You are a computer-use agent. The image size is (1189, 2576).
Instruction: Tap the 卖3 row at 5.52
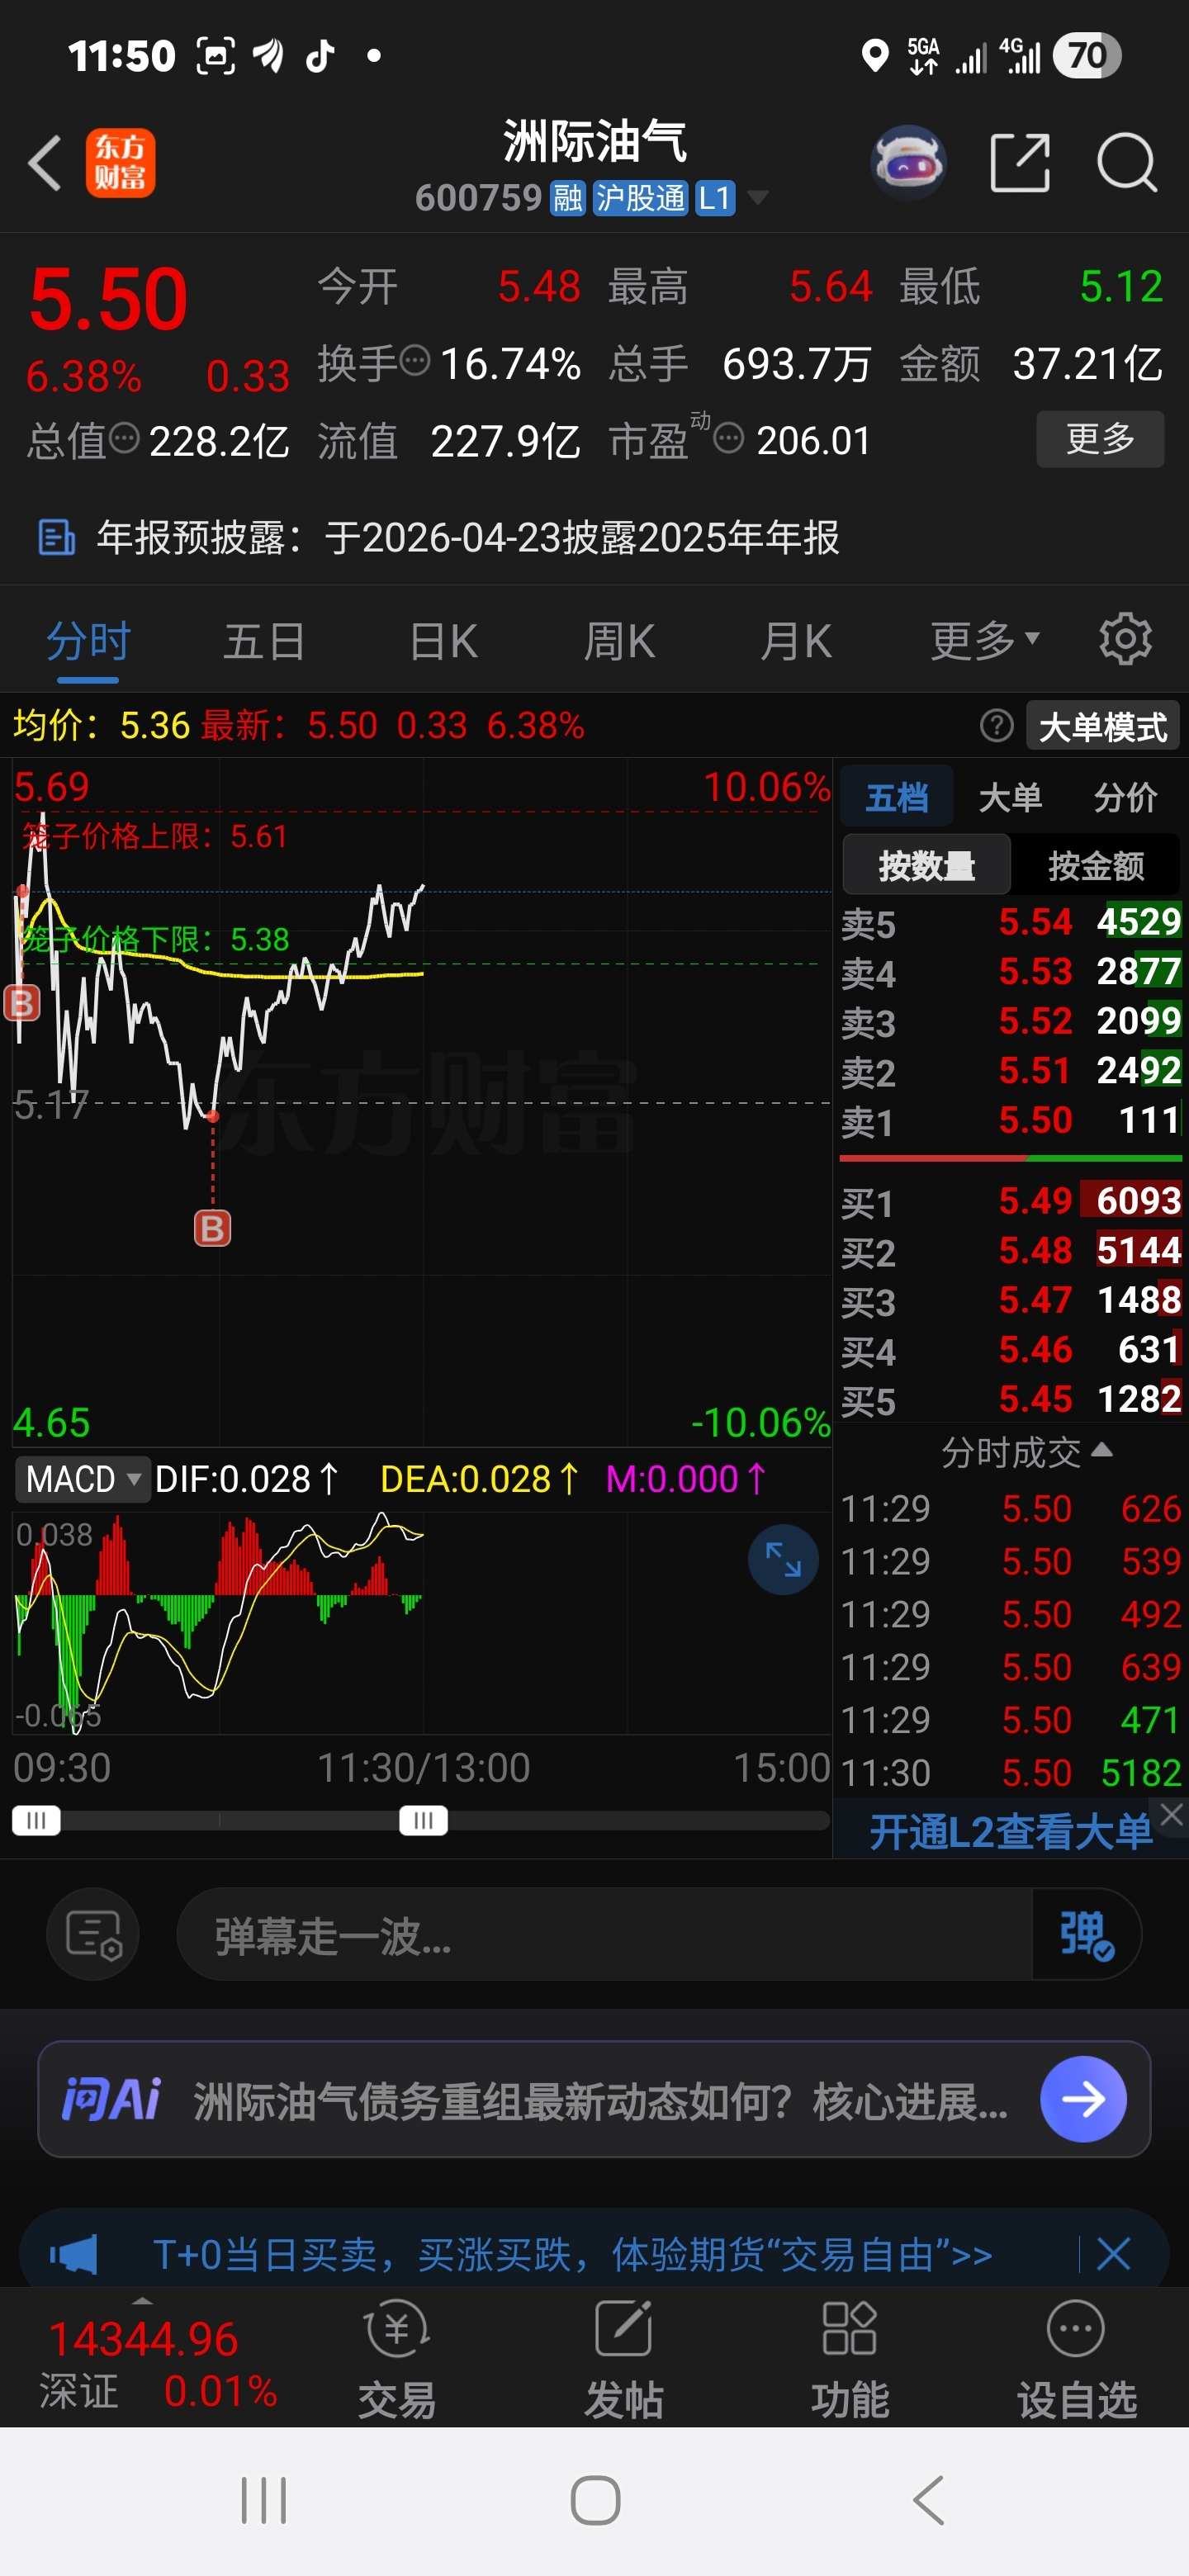point(1011,1021)
